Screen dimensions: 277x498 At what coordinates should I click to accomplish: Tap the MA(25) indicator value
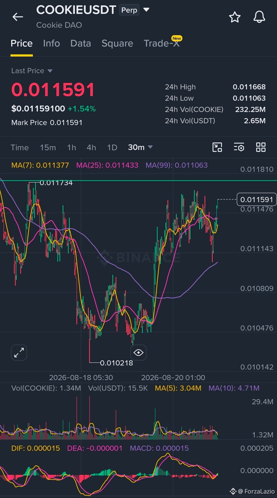tap(107, 165)
